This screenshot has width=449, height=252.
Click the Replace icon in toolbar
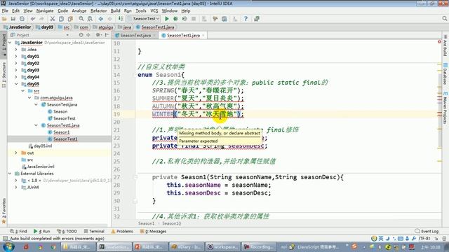pos(90,19)
